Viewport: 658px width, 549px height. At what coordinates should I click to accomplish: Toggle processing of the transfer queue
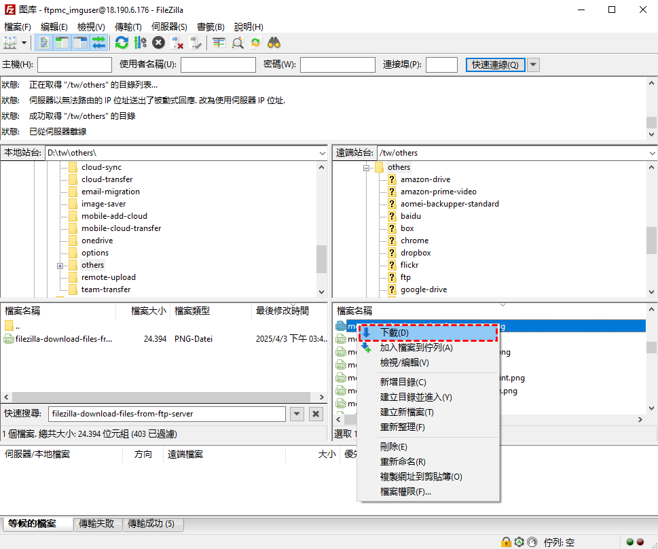point(140,43)
